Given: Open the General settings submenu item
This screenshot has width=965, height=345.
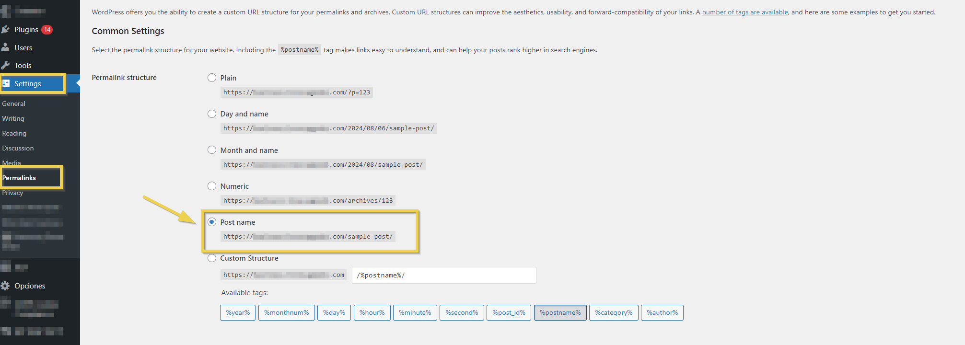Looking at the screenshot, I should pyautogui.click(x=14, y=103).
